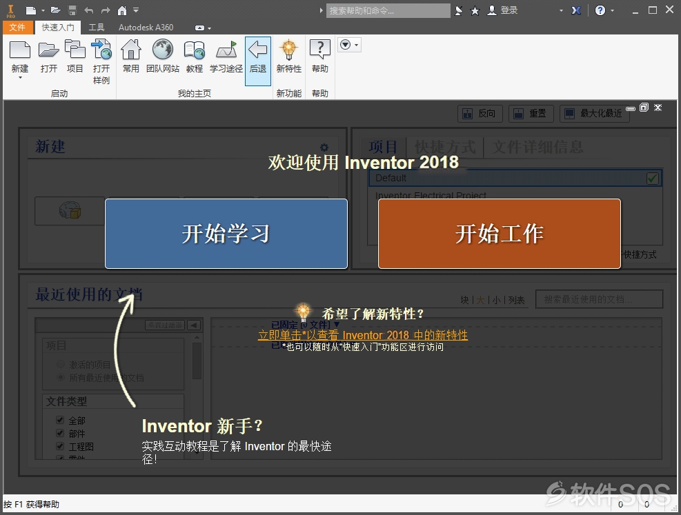
Task: Select the 所有最近使用的文档 radio button
Action: (x=61, y=378)
